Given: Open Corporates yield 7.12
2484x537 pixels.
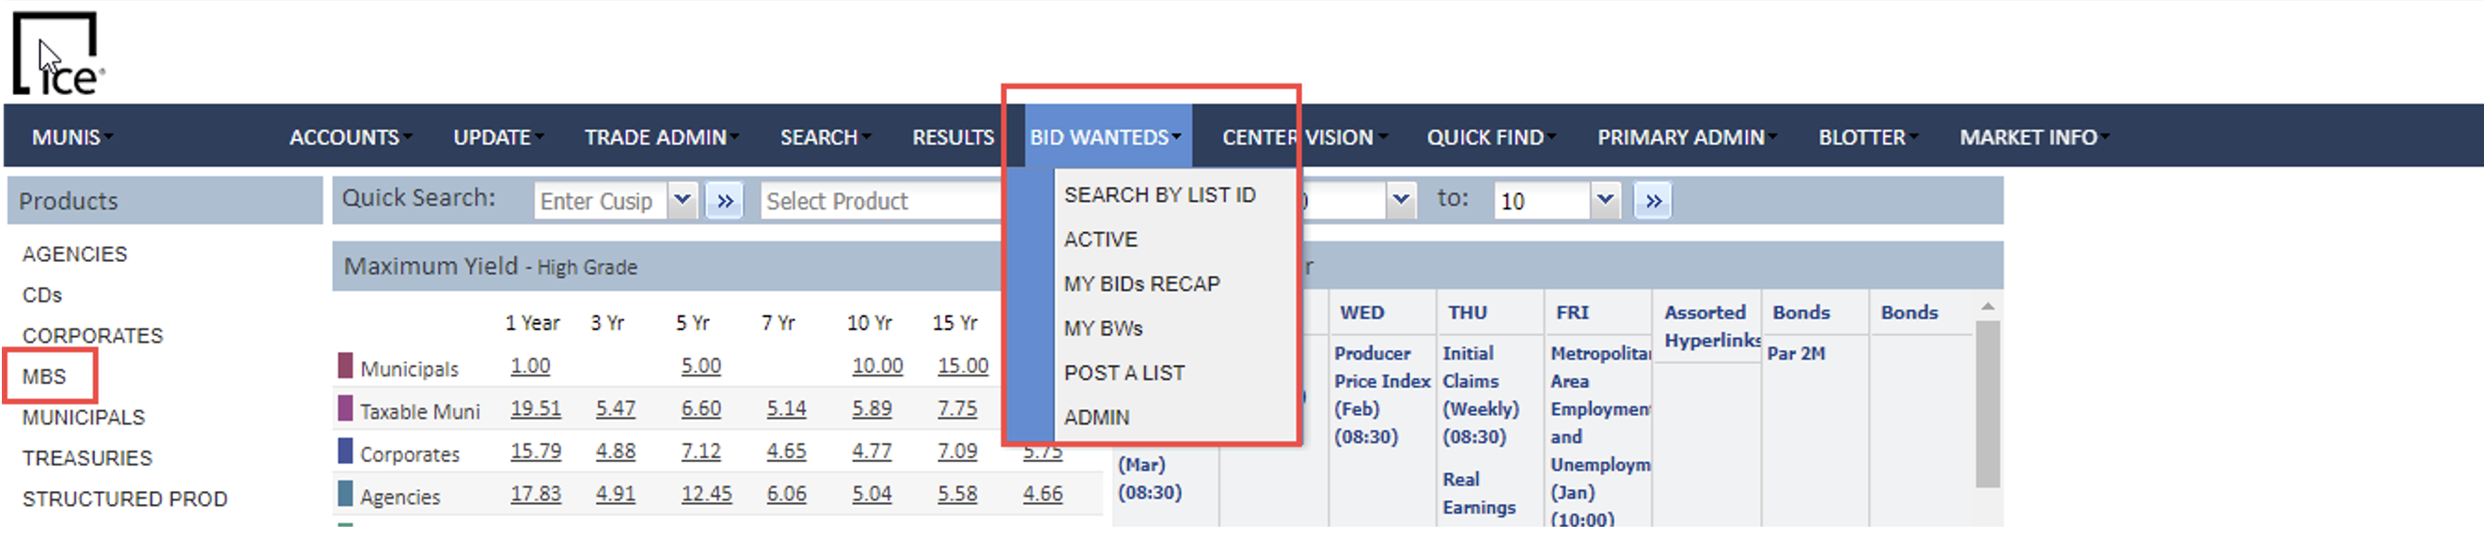Looking at the screenshot, I should click(x=701, y=452).
